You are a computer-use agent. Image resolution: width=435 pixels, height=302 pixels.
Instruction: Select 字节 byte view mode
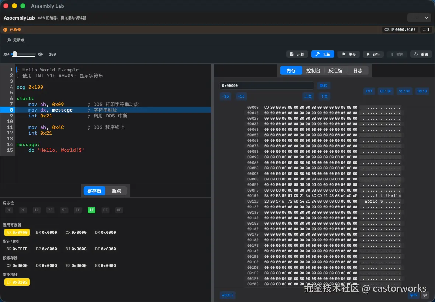[413, 295]
